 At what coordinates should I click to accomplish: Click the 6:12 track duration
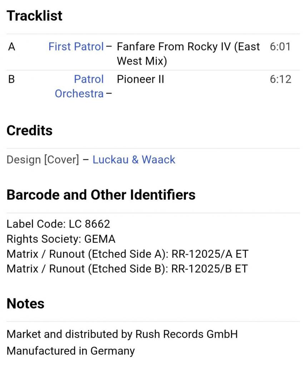281,79
